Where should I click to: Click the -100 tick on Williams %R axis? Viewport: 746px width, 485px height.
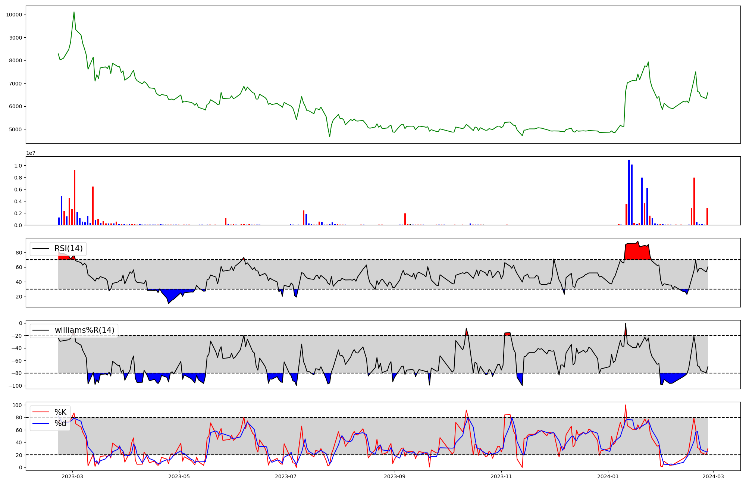pyautogui.click(x=16, y=386)
